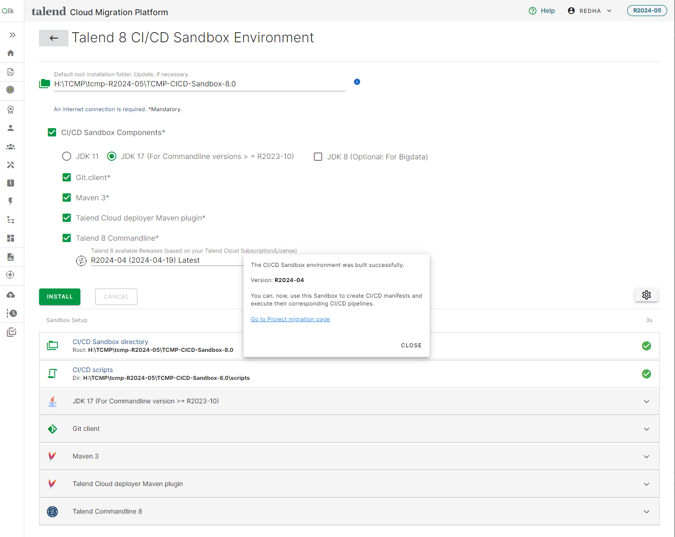Open the report chart document icon
The width and height of the screenshot is (675, 537).
click(11, 257)
